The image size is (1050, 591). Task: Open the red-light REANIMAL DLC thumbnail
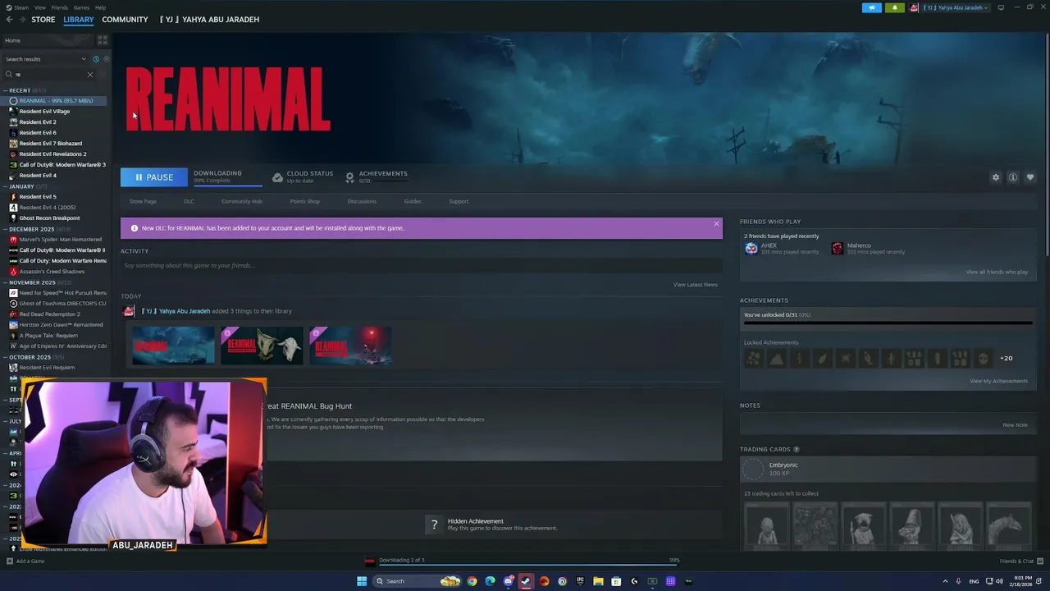coord(350,346)
